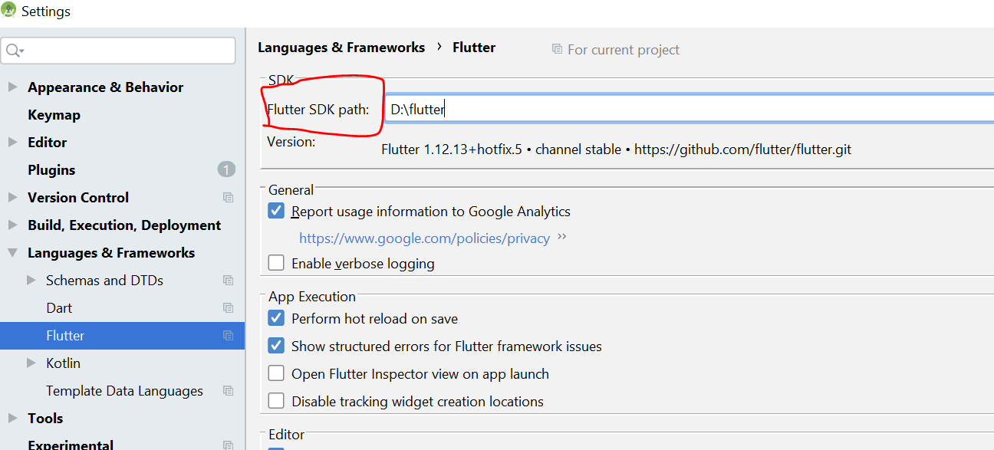
Task: Expand the Appearance & Behavior section
Action: coord(12,87)
